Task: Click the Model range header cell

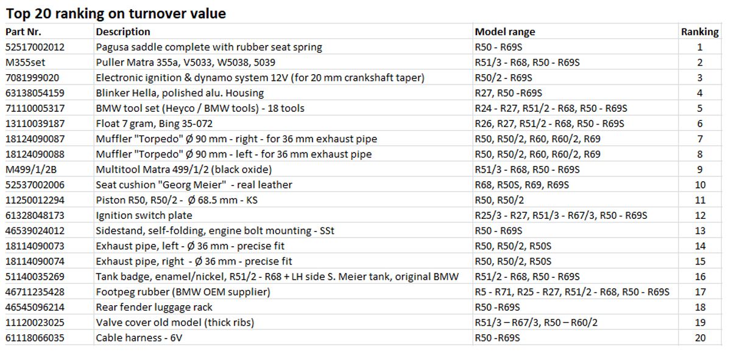Action: click(x=576, y=32)
